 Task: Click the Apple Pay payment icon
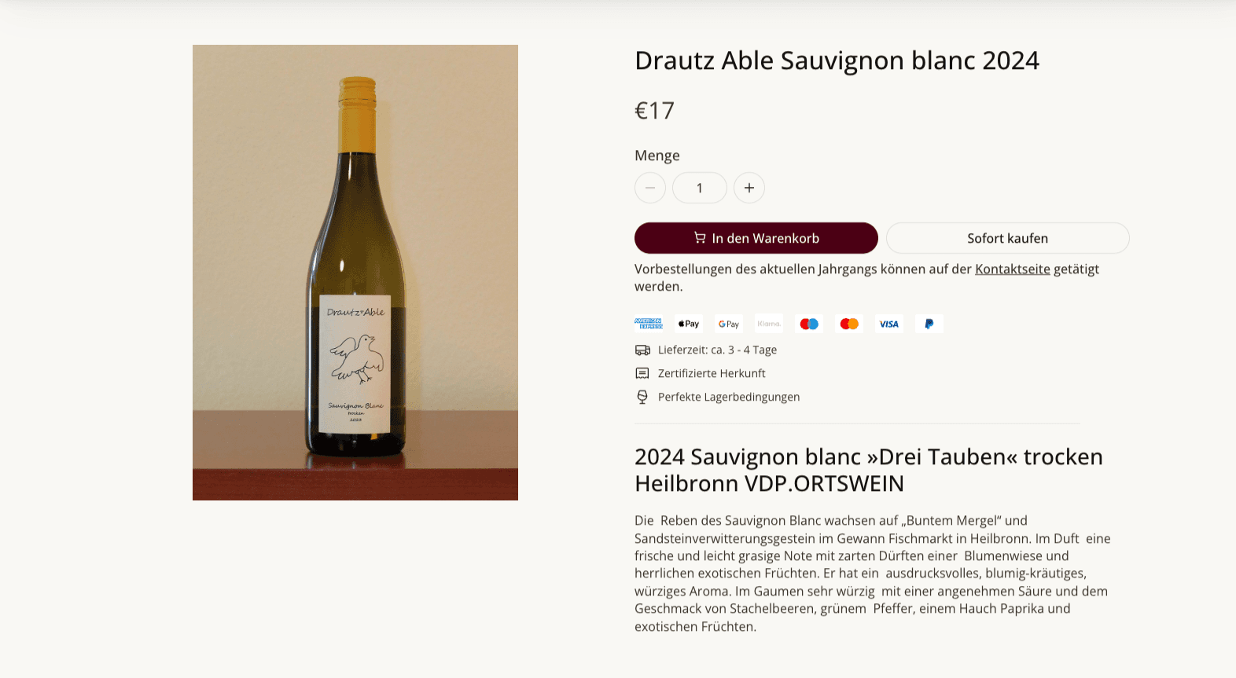click(689, 324)
